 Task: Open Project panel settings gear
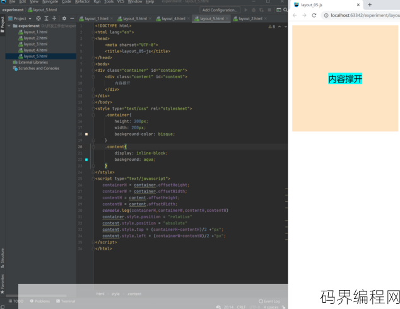pyautogui.click(x=64, y=18)
